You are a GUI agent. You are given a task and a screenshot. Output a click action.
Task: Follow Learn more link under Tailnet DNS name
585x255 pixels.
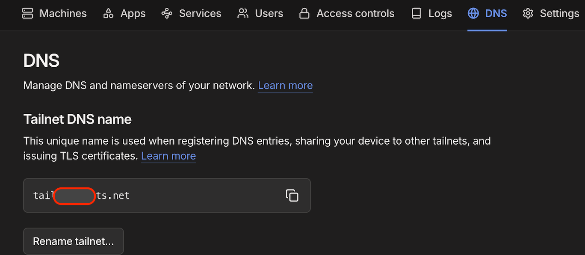[x=168, y=156]
